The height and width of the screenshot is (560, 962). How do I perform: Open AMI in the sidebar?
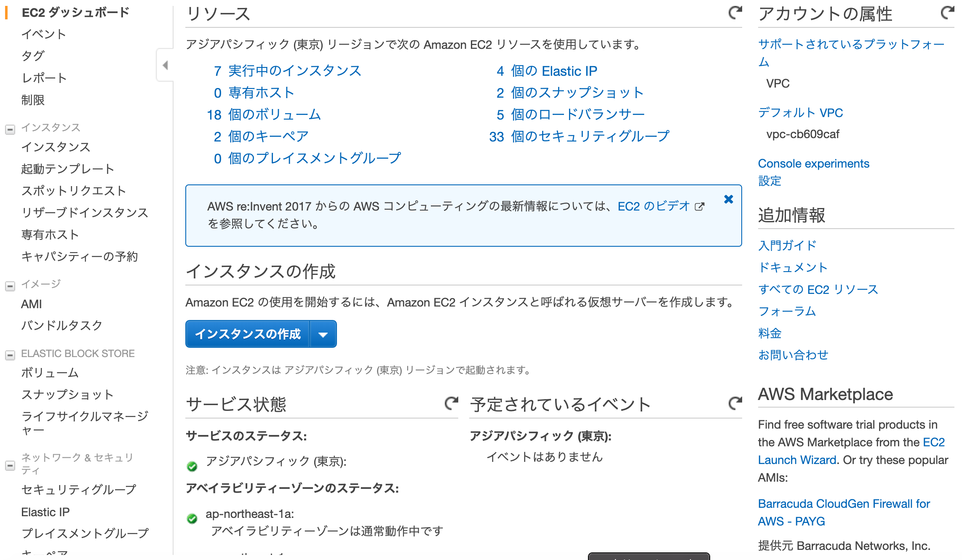click(32, 304)
